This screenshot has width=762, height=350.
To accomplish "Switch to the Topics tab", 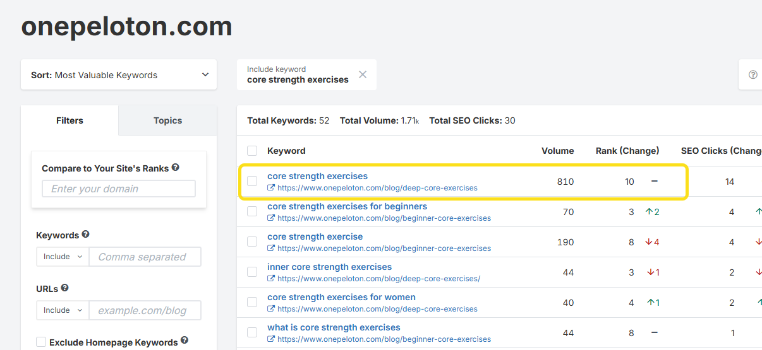I will [x=167, y=120].
